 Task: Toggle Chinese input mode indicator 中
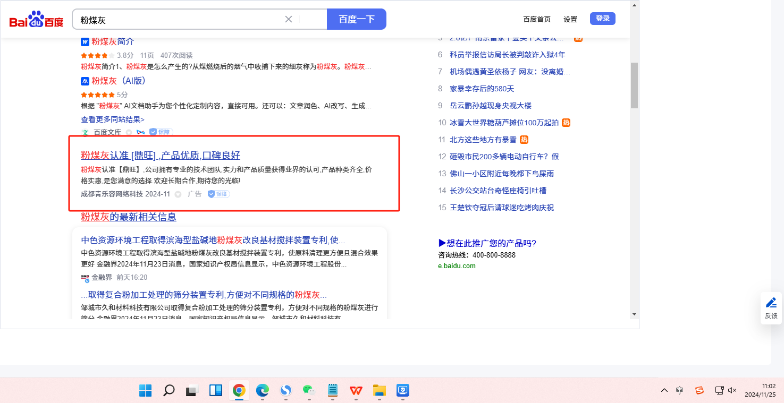tap(680, 390)
